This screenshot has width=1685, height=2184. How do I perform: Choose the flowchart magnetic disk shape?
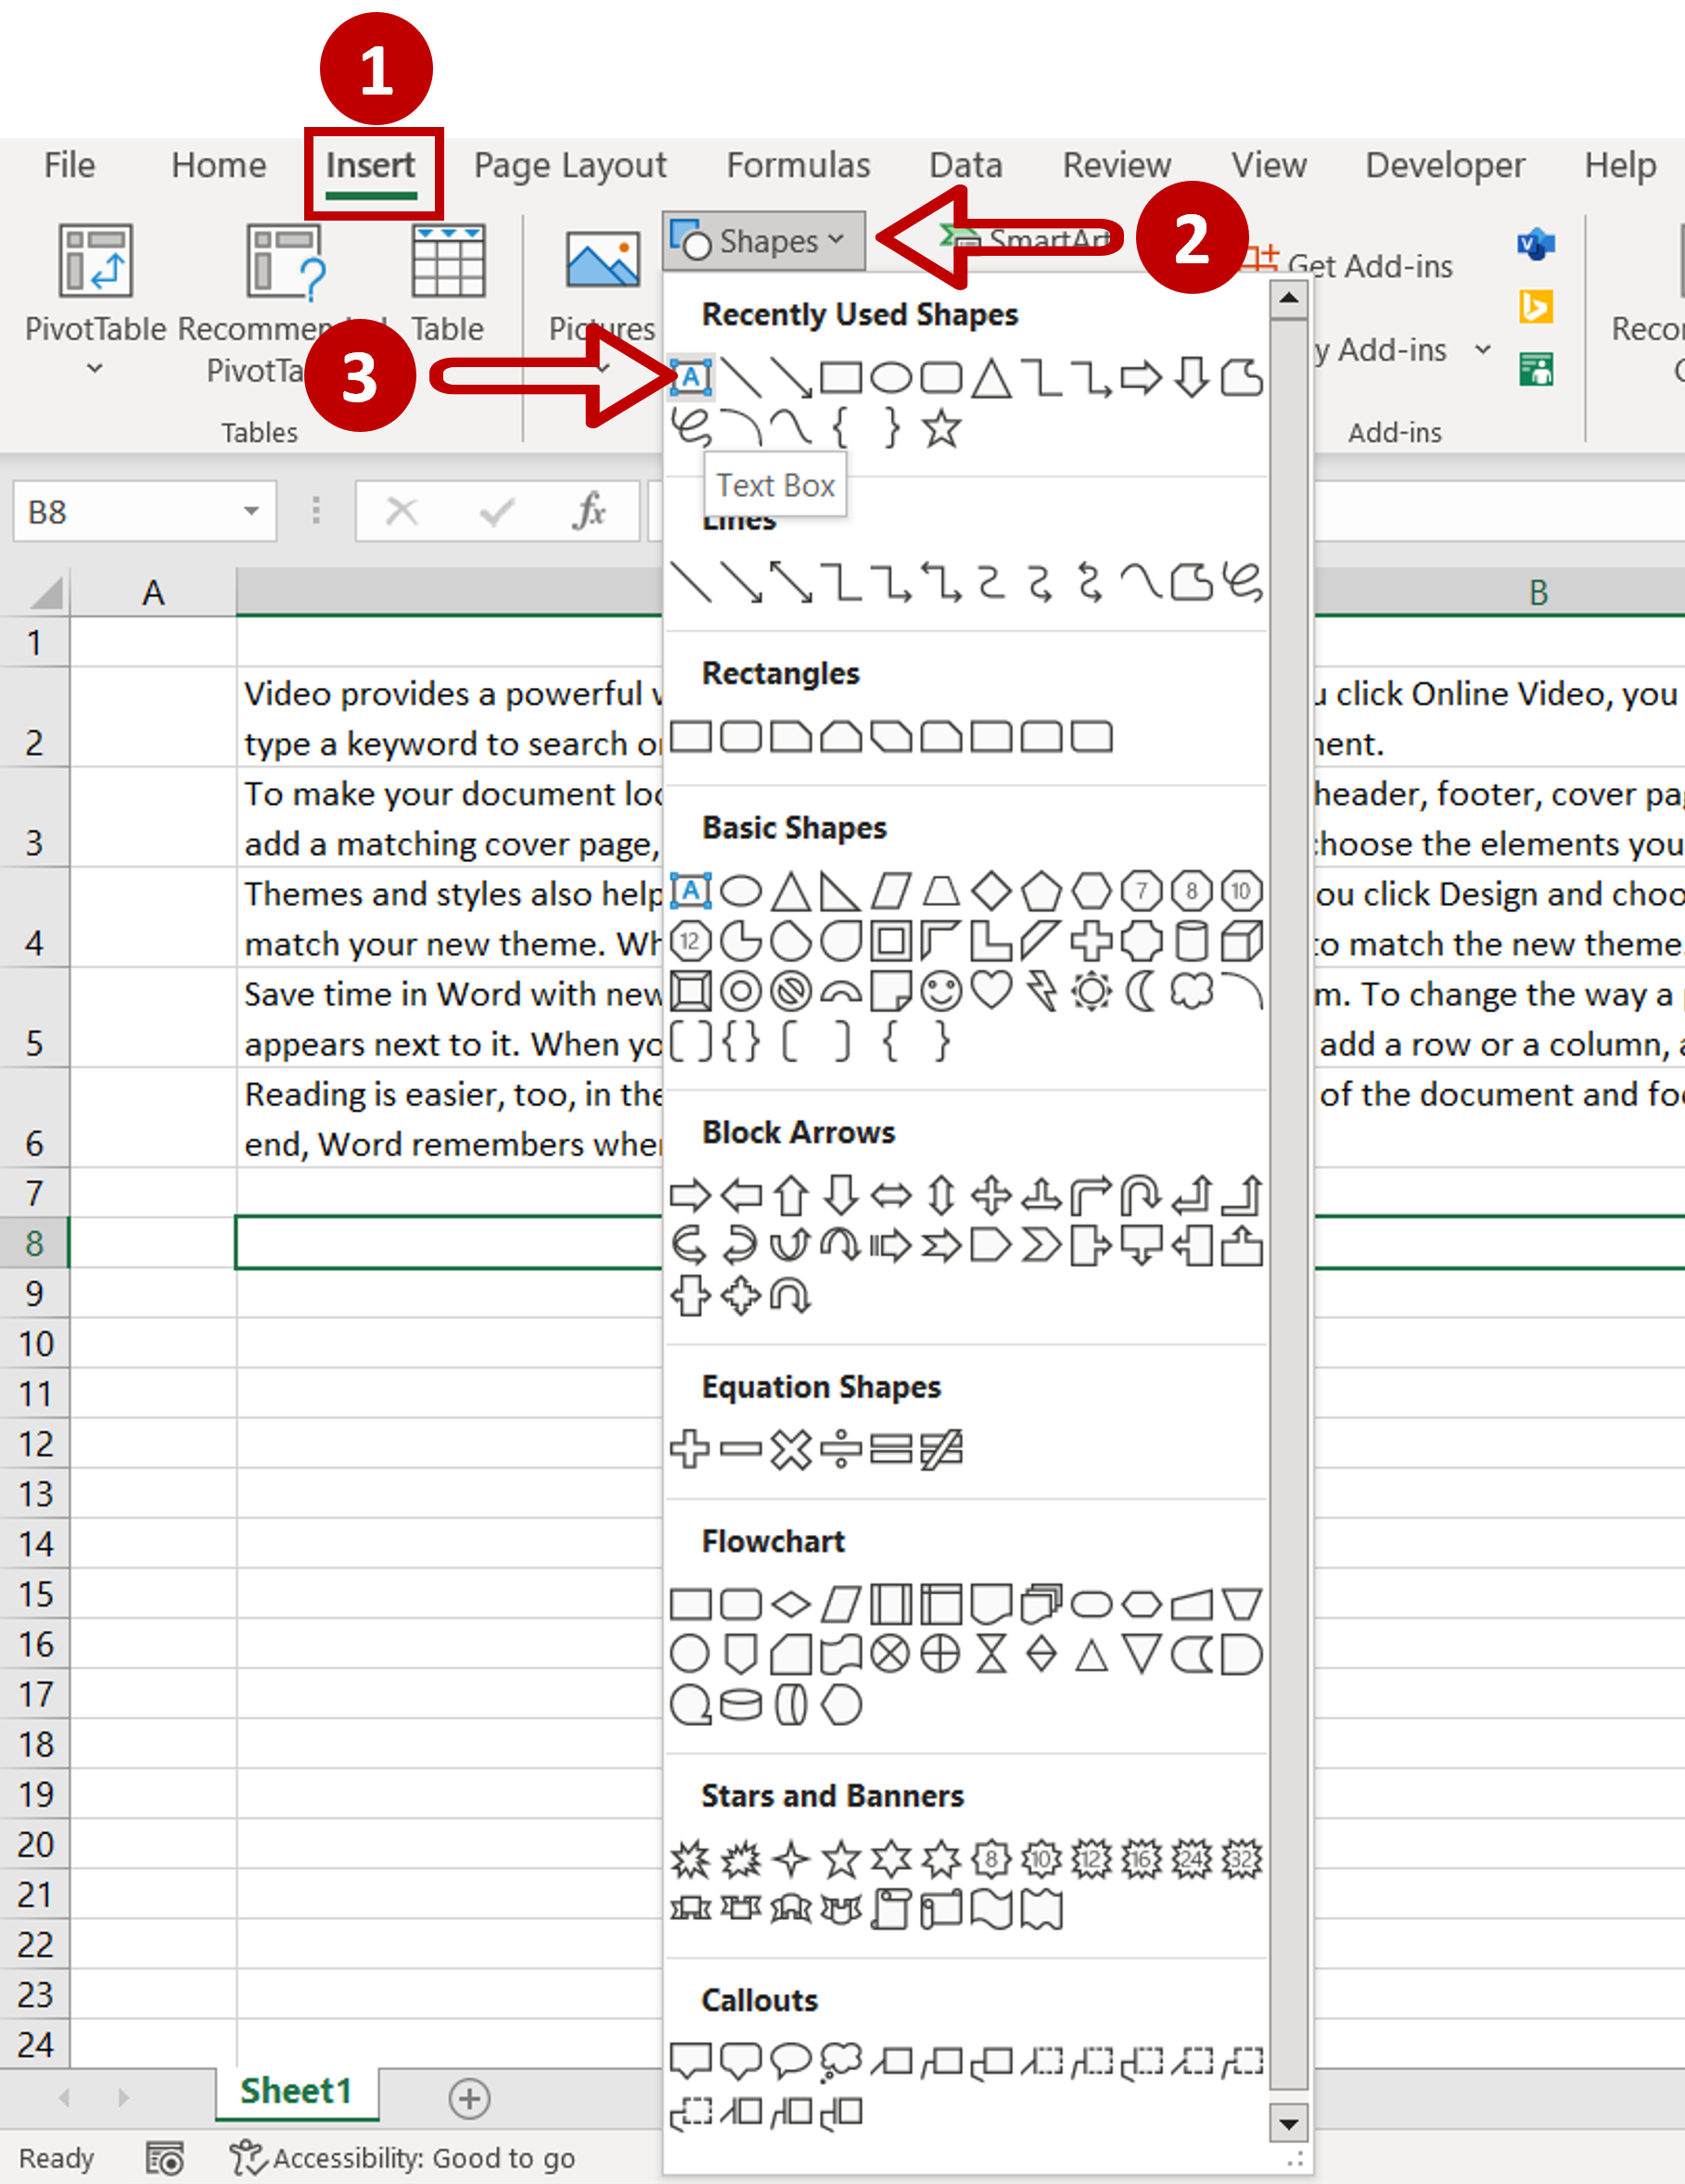tap(740, 1704)
